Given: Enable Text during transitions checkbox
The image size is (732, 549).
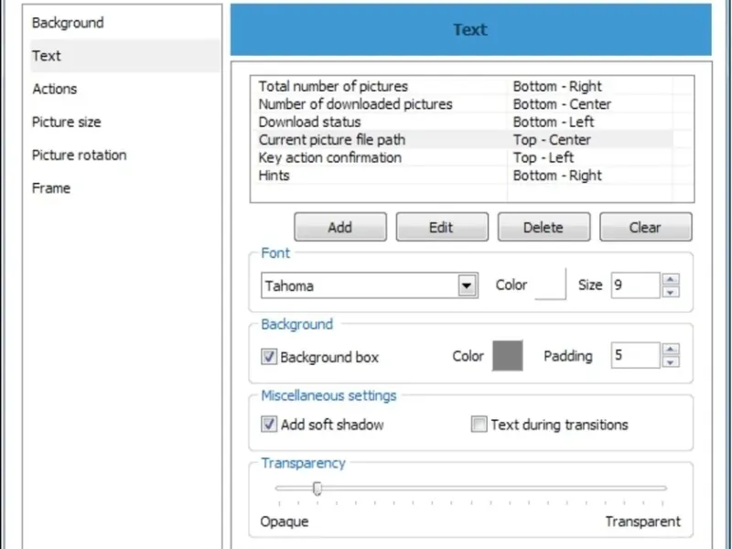Looking at the screenshot, I should click(479, 425).
